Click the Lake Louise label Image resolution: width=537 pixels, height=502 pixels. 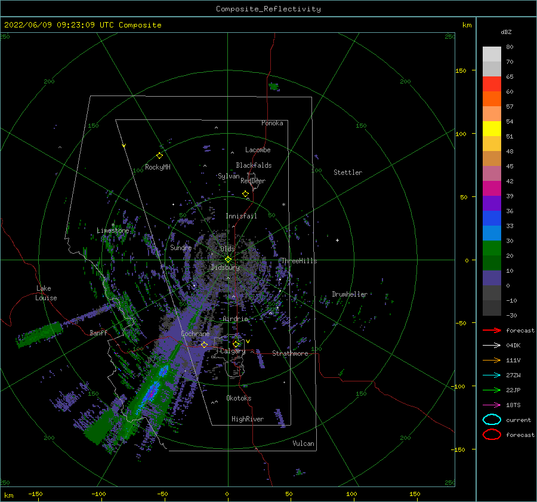[x=46, y=293]
